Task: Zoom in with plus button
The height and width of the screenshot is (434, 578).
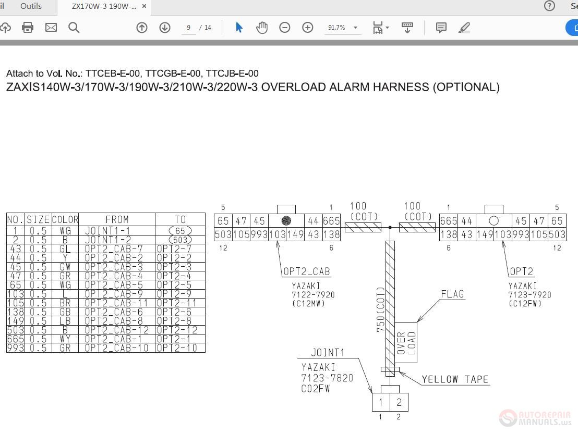Action: pyautogui.click(x=307, y=28)
